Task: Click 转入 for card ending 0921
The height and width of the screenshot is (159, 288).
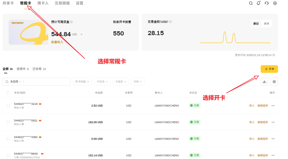Action: pyautogui.click(x=252, y=122)
